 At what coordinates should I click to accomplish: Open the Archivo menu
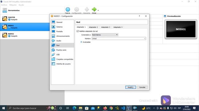(x=4, y=5)
